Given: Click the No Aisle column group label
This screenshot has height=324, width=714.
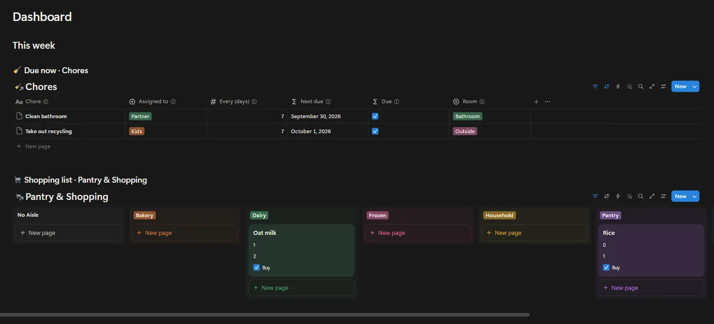Looking at the screenshot, I should coord(28,215).
